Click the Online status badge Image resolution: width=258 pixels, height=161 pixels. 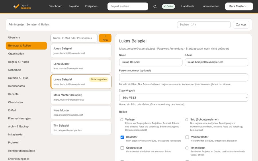pyautogui.click(x=168, y=6)
